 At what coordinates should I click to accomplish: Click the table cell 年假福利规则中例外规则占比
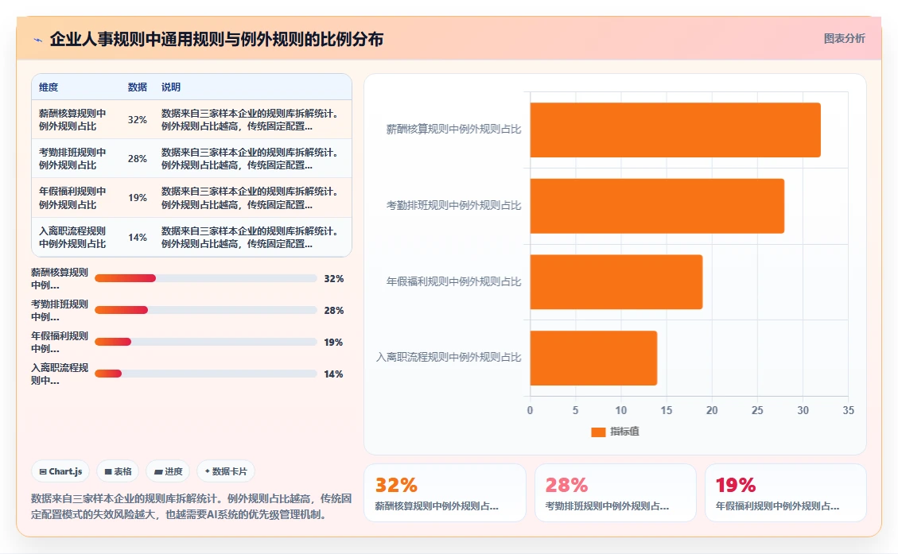click(x=72, y=198)
